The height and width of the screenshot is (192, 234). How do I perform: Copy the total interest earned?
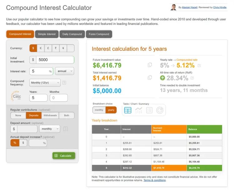tap(150, 77)
